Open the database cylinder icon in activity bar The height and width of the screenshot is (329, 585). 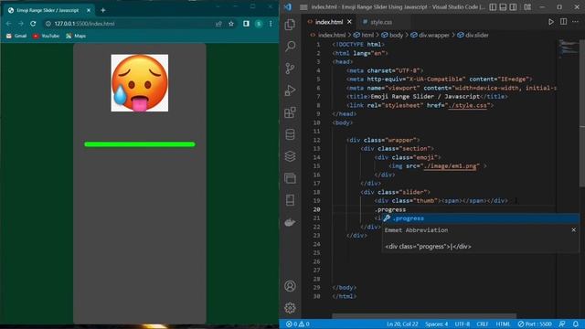click(x=291, y=134)
